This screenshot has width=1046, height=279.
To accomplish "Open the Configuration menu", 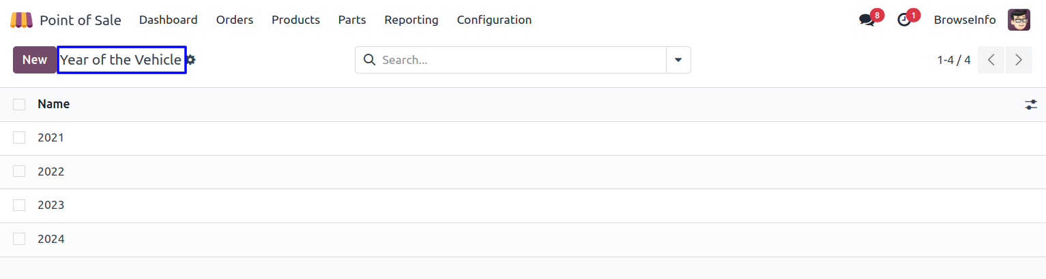I will [x=494, y=20].
